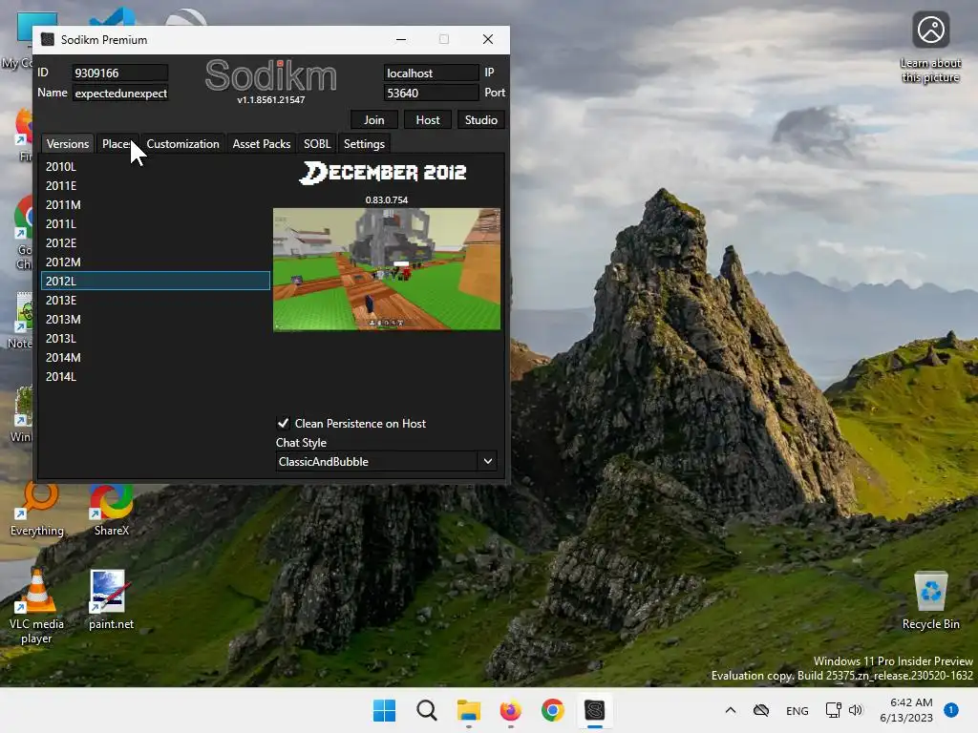Launch Studio with the Studio button
This screenshot has height=733, width=978.
click(481, 119)
